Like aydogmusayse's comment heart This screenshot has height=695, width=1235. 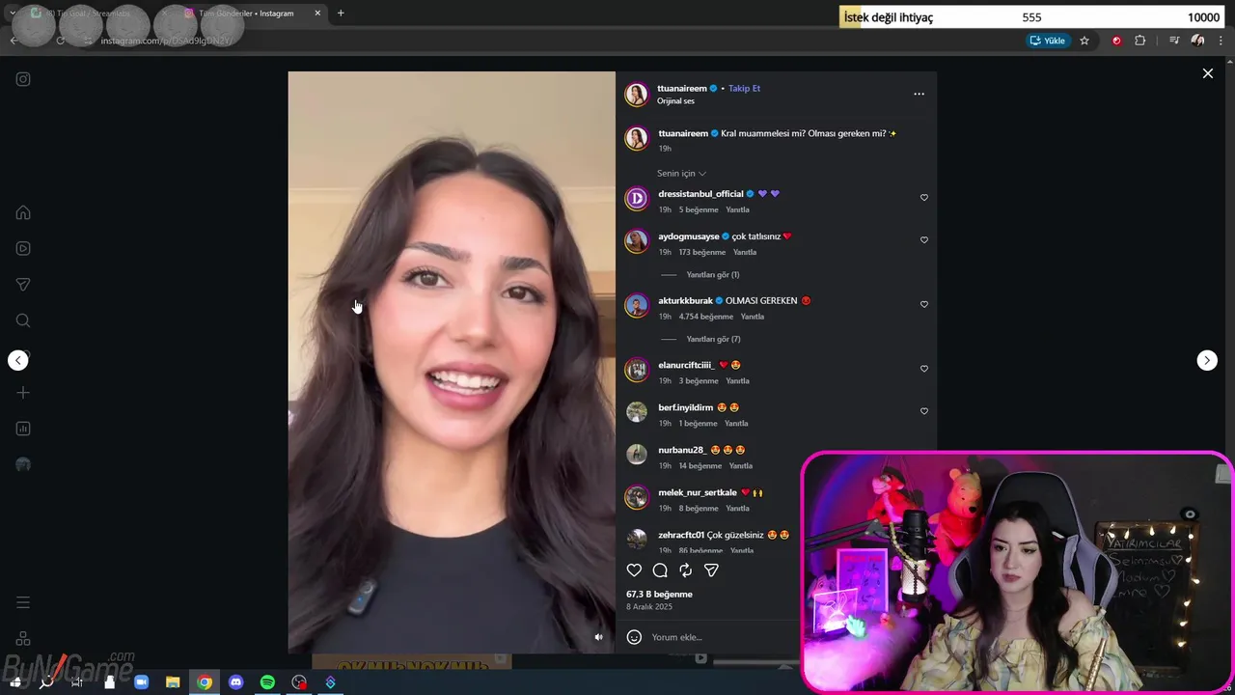923,239
